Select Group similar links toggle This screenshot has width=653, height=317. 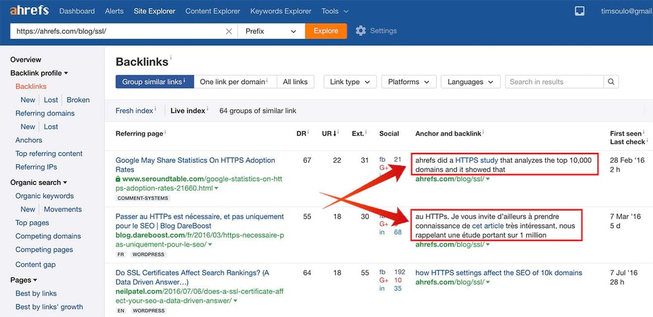155,82
